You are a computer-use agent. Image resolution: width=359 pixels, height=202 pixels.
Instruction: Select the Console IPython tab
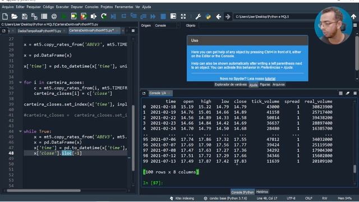click(x=242, y=192)
